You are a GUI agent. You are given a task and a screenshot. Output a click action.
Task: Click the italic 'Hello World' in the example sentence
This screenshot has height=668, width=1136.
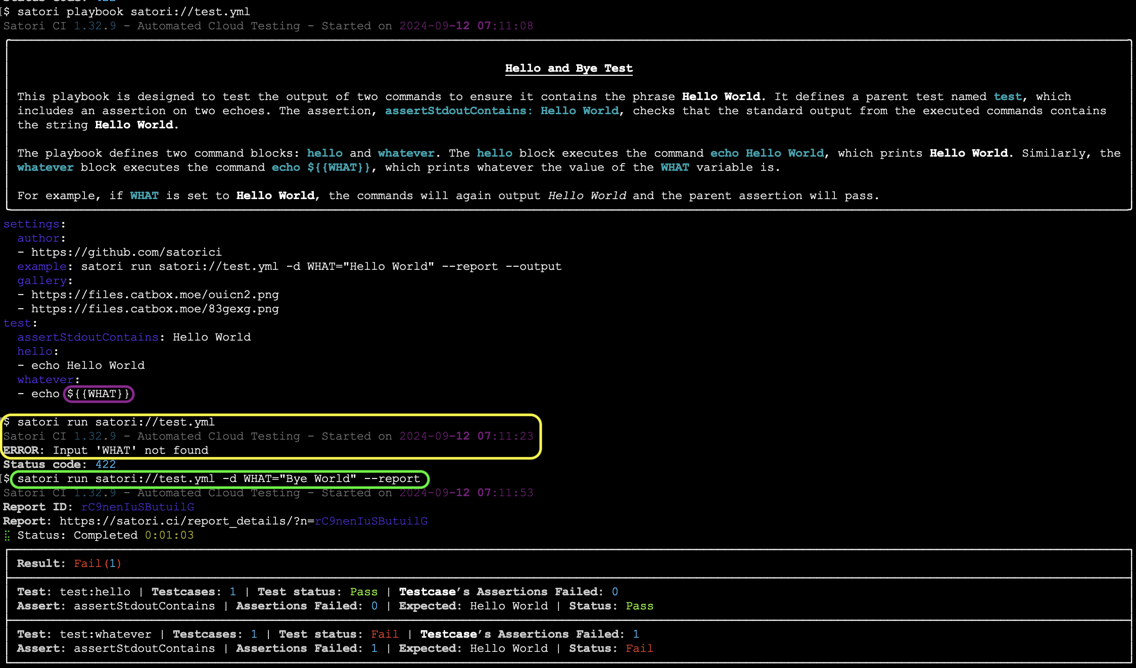coord(587,196)
